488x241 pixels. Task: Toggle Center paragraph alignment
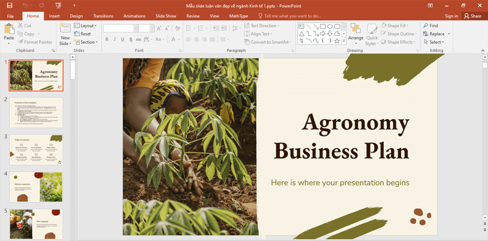(196, 39)
